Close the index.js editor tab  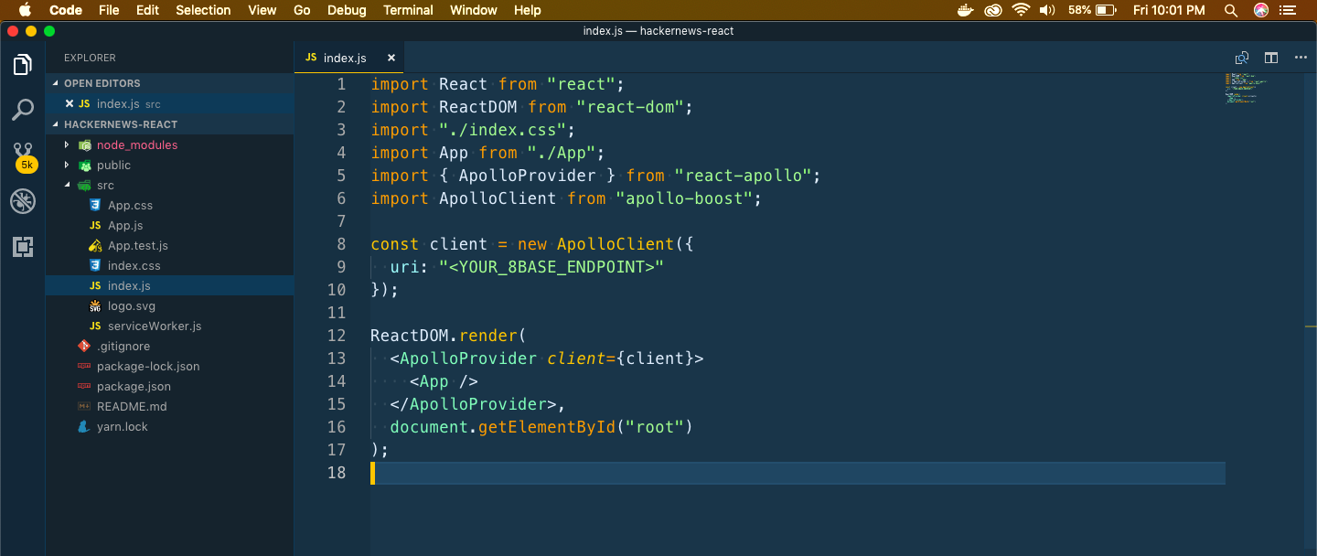[x=391, y=58]
